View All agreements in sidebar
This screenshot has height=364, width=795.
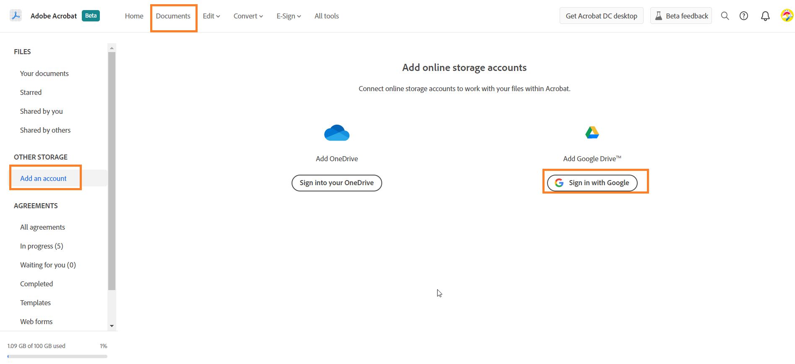43,227
